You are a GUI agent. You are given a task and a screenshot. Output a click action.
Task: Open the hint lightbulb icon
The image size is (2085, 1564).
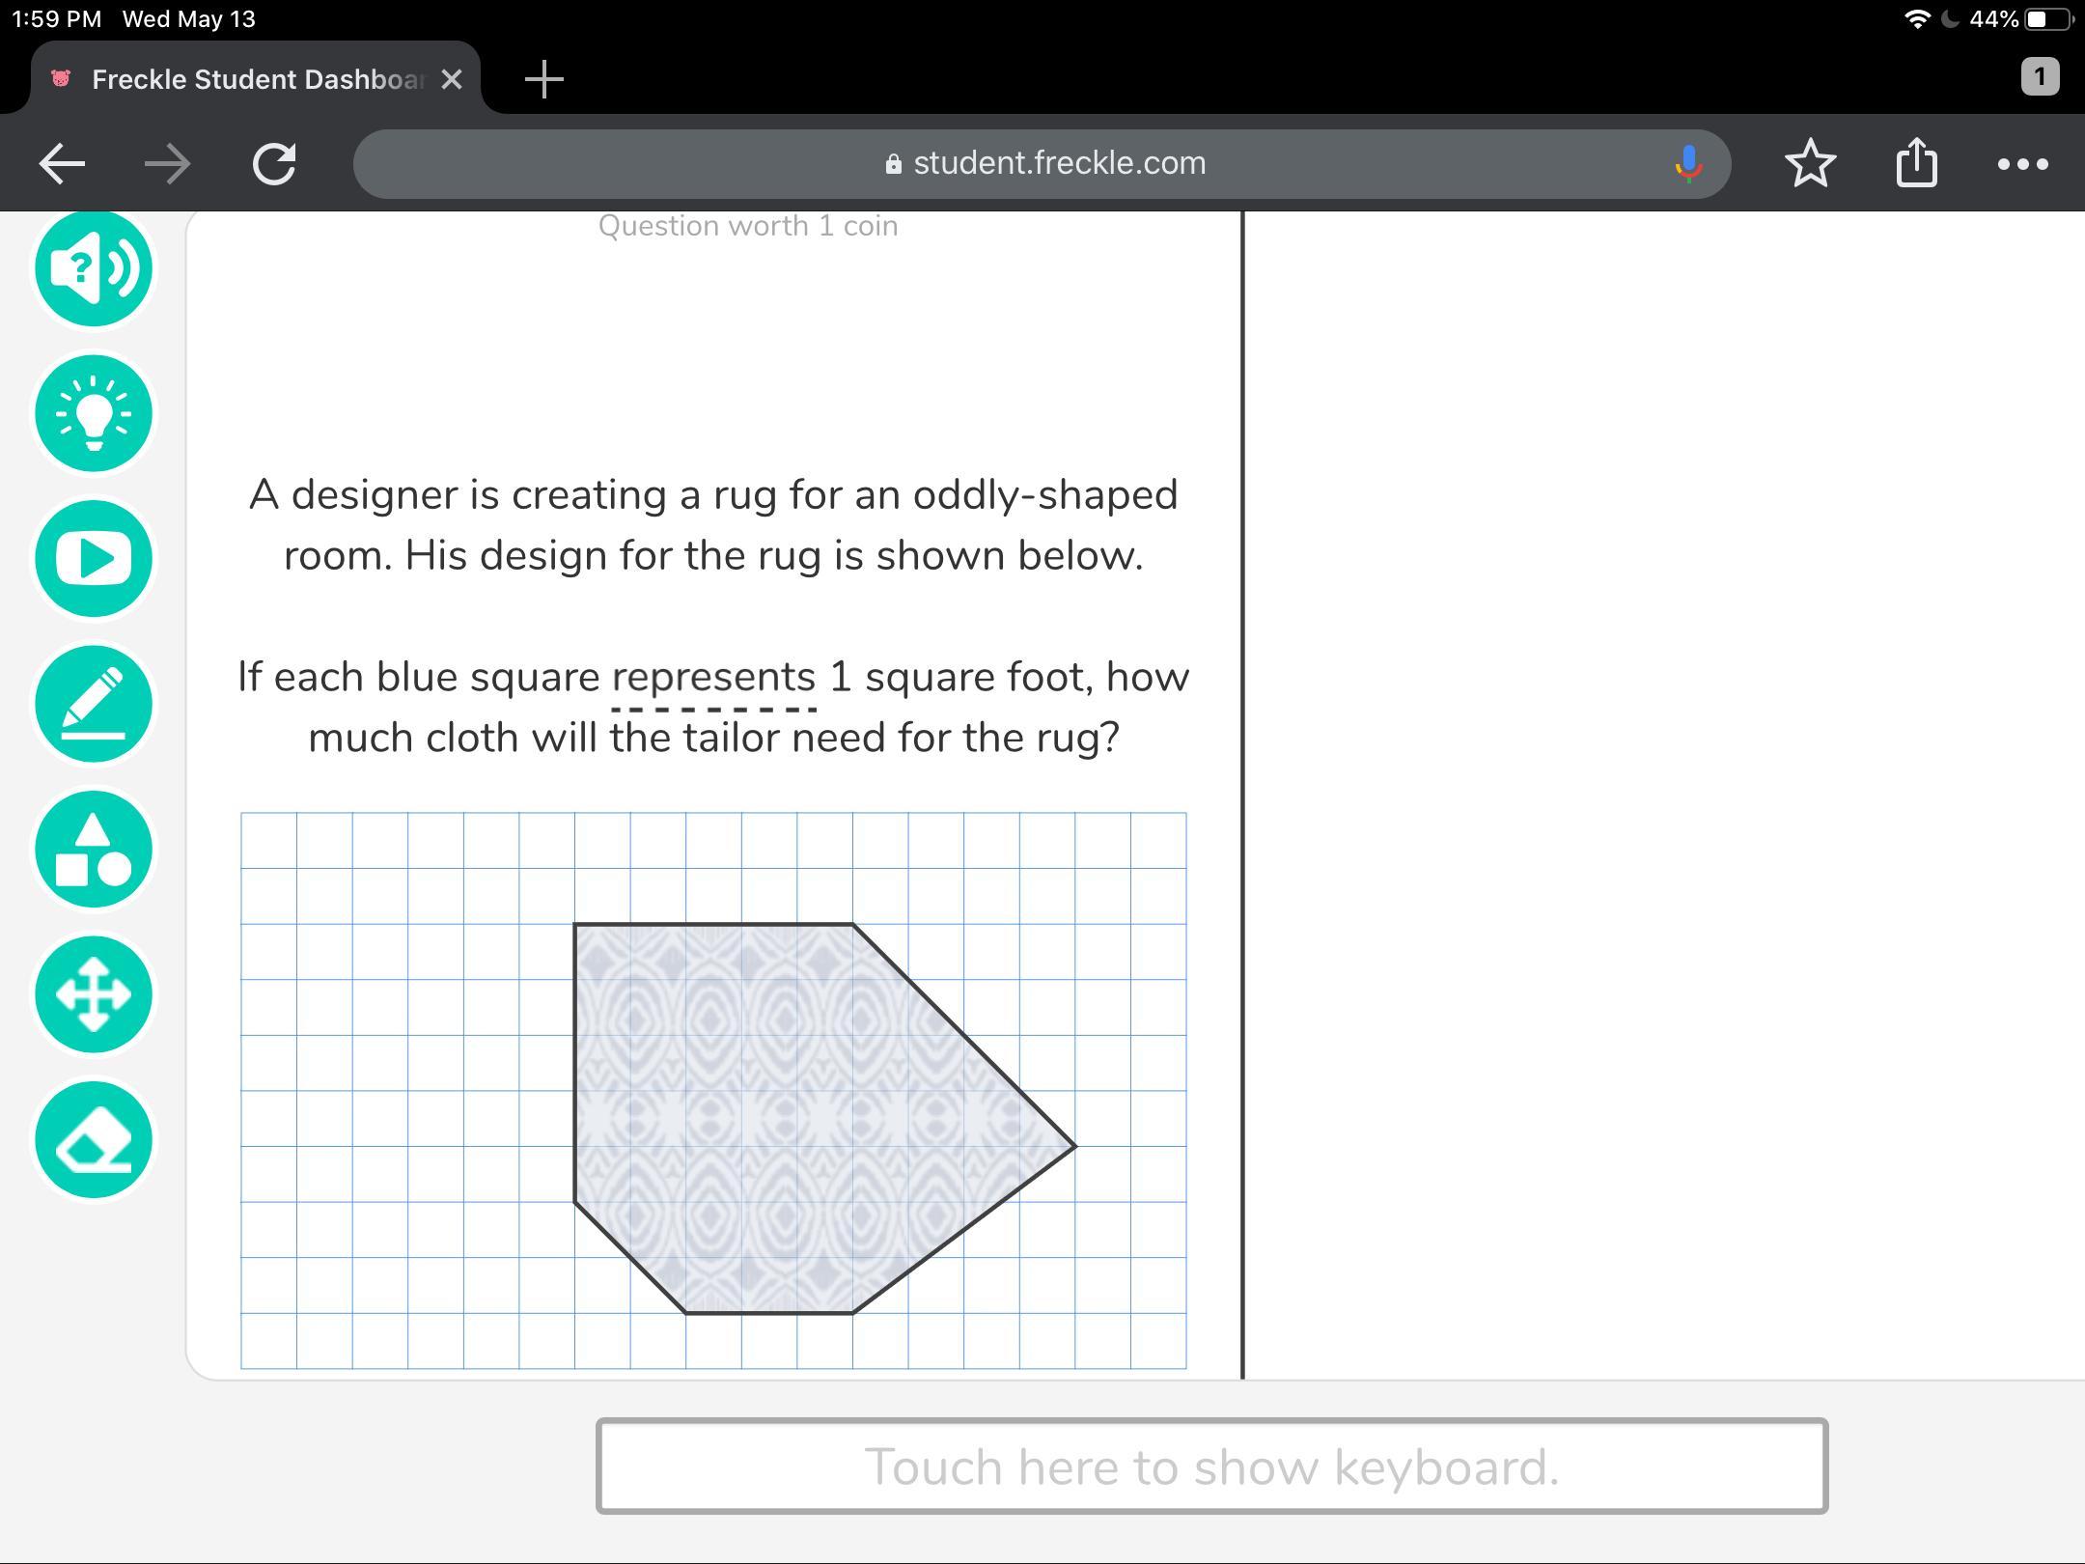click(x=94, y=414)
